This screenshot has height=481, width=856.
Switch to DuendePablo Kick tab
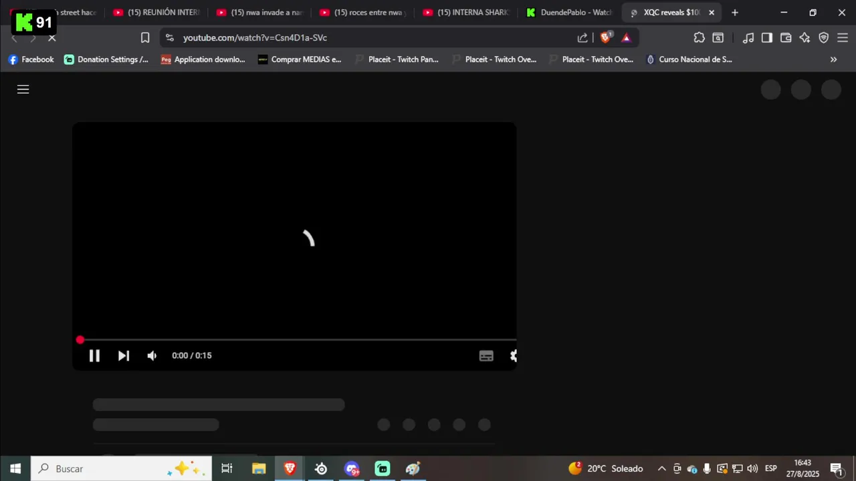570,13
